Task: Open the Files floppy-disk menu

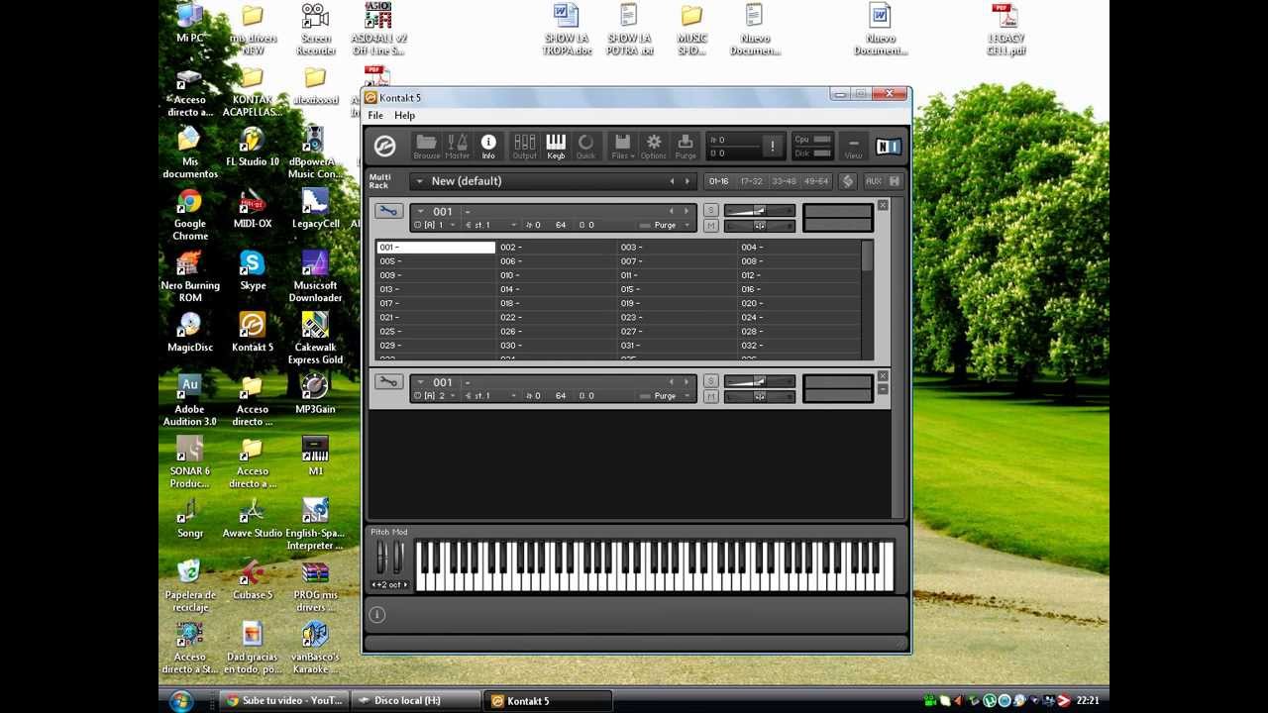Action: (622, 147)
